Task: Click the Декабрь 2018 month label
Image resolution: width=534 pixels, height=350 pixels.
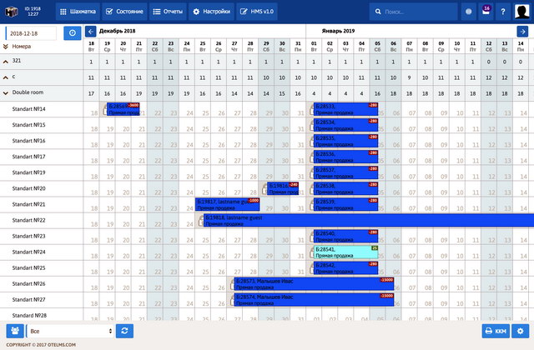Action: coord(117,31)
